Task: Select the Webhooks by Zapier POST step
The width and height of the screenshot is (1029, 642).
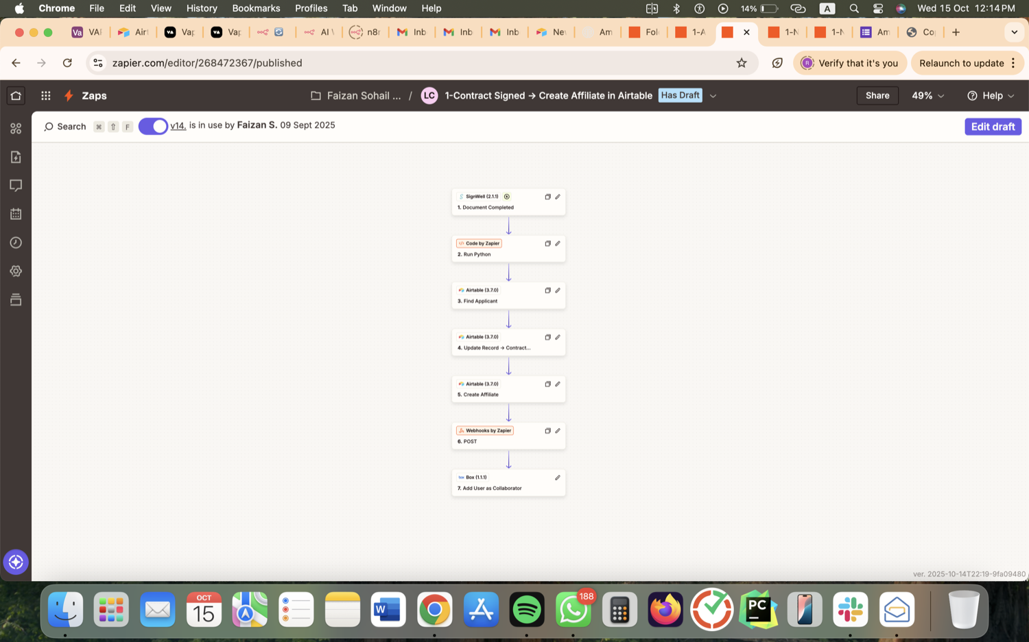Action: (x=508, y=436)
